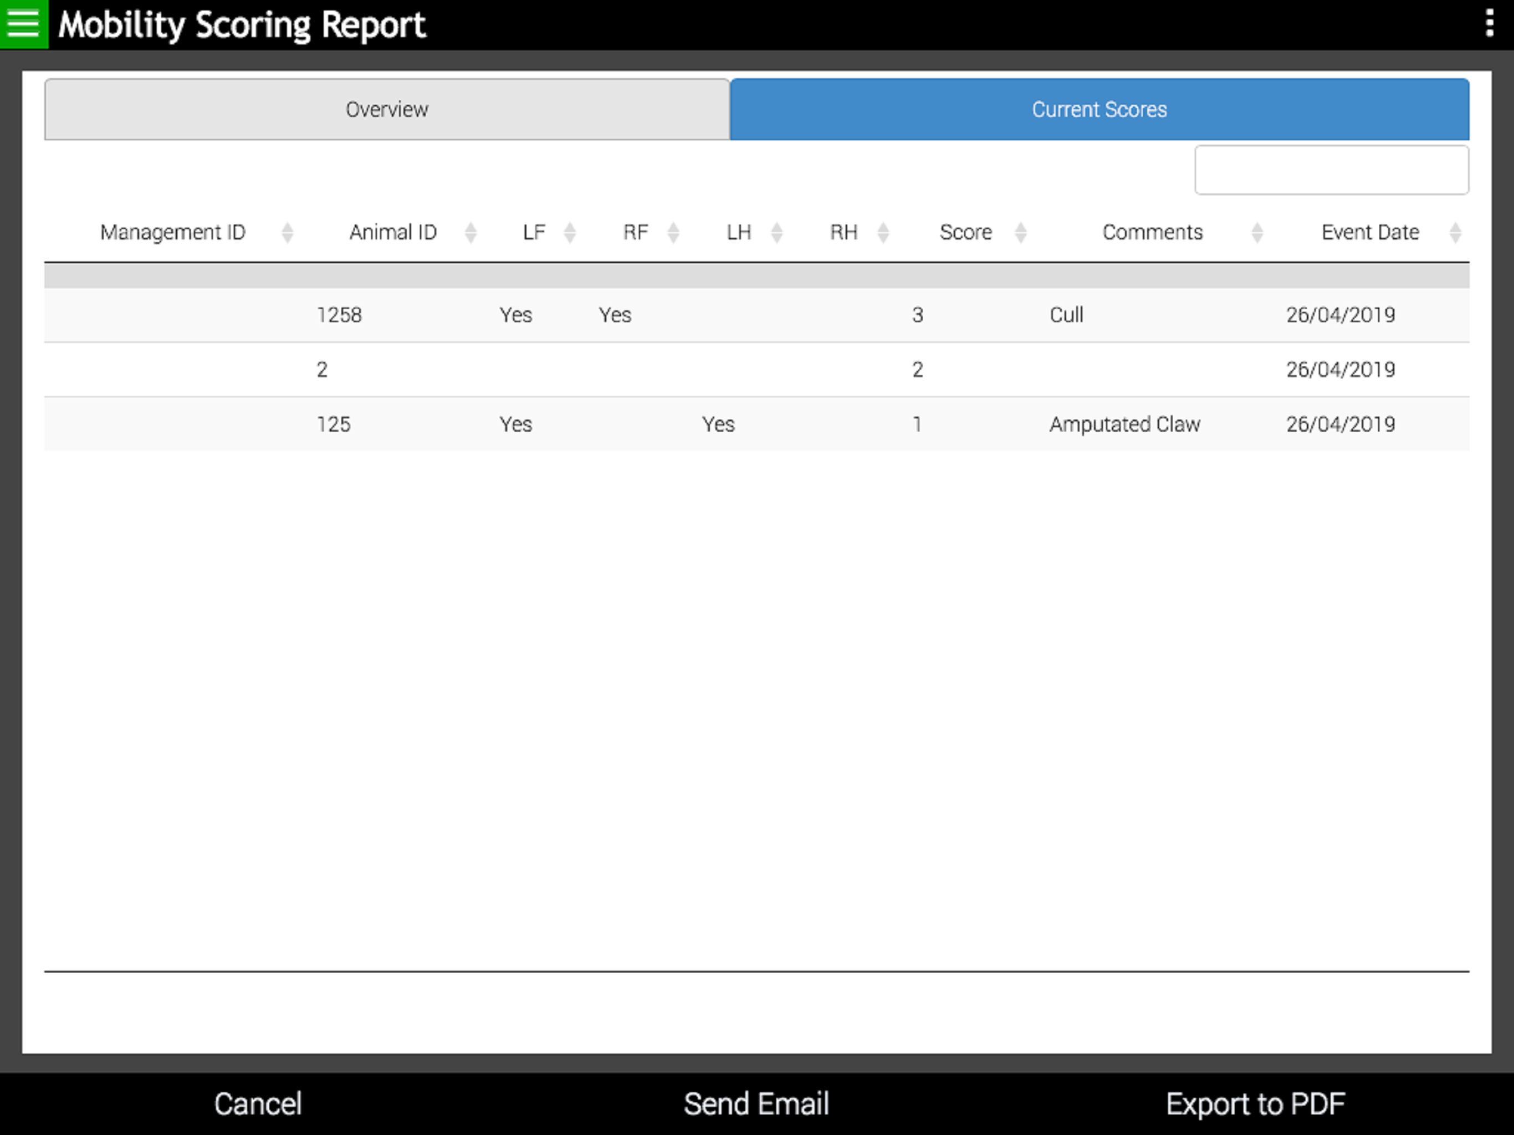Click score 1 in Amputated Claw row
The width and height of the screenshot is (1514, 1135).
[917, 425]
